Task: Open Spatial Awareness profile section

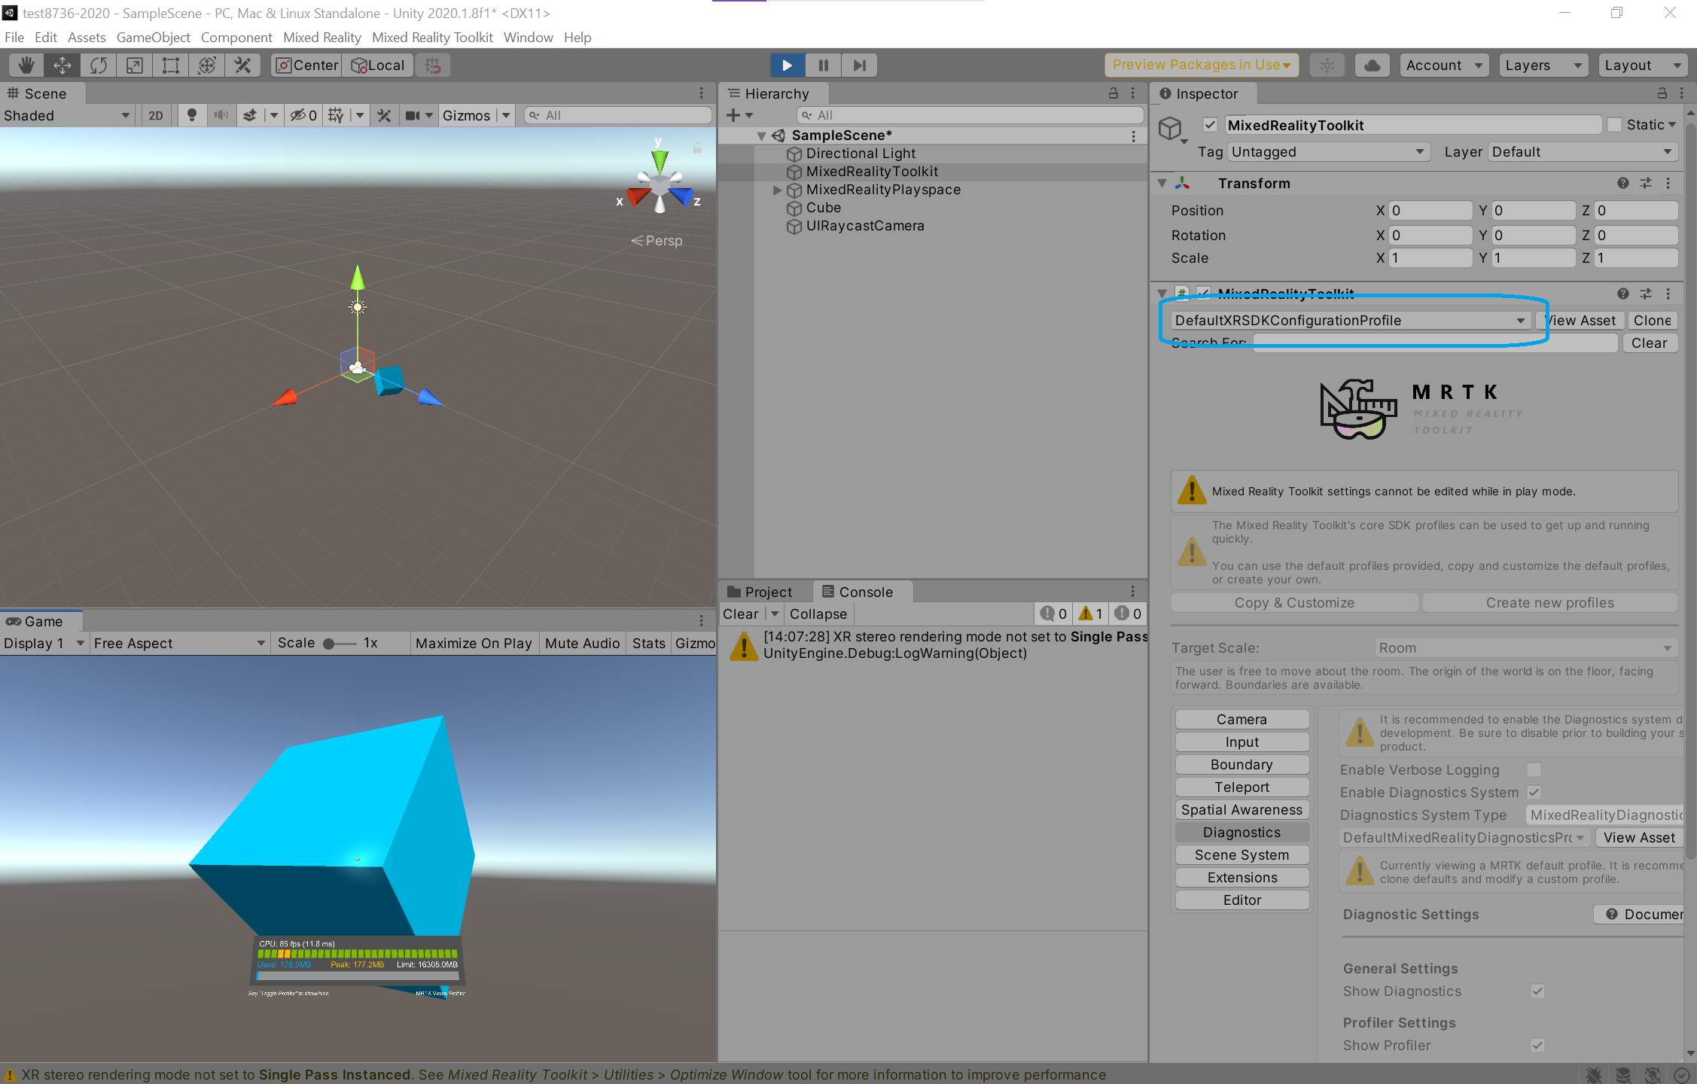Action: [1242, 810]
